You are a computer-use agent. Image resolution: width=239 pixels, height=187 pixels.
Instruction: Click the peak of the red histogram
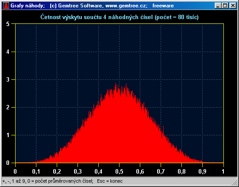point(115,83)
